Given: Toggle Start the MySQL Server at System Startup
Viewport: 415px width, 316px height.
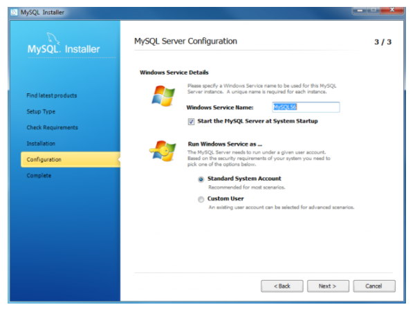Looking at the screenshot, I should coord(191,122).
